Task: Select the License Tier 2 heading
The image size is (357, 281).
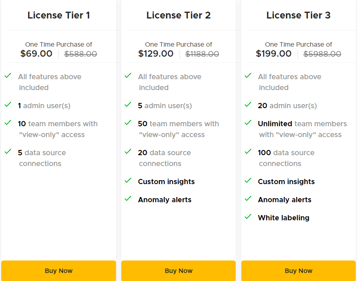Action: [178, 15]
